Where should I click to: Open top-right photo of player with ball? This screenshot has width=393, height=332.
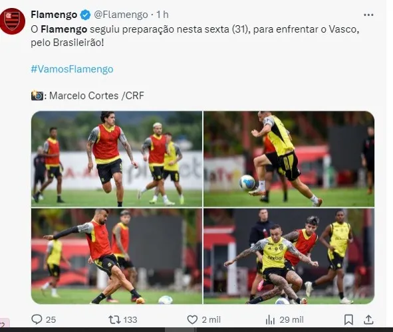(289, 159)
